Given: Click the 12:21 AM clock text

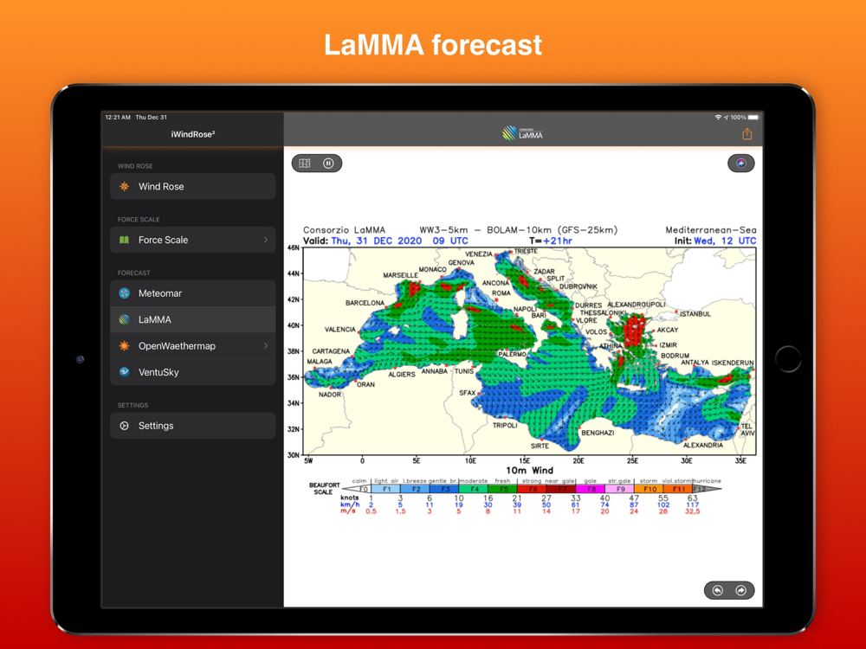Looking at the screenshot, I should pyautogui.click(x=118, y=117).
